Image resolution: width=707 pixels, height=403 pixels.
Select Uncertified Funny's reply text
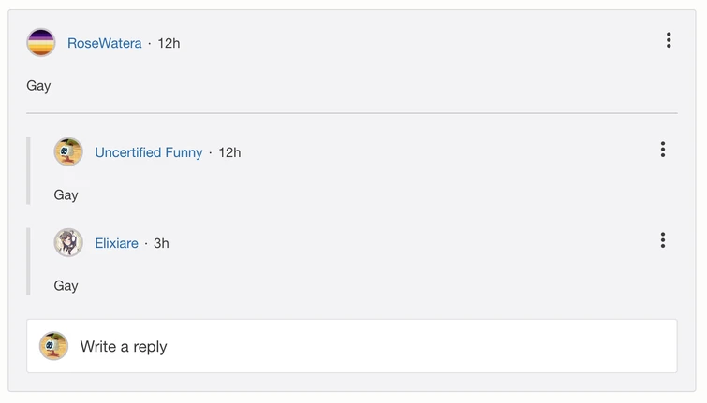click(66, 194)
